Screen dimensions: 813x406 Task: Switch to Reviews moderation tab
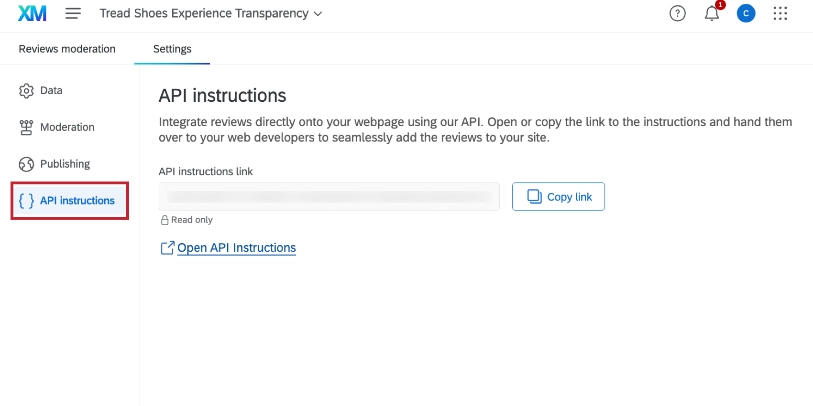coord(67,49)
